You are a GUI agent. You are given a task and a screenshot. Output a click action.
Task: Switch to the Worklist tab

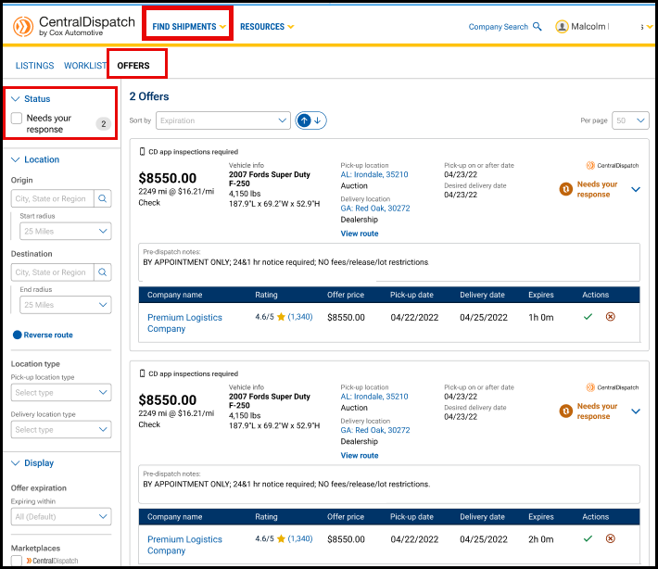coord(85,66)
